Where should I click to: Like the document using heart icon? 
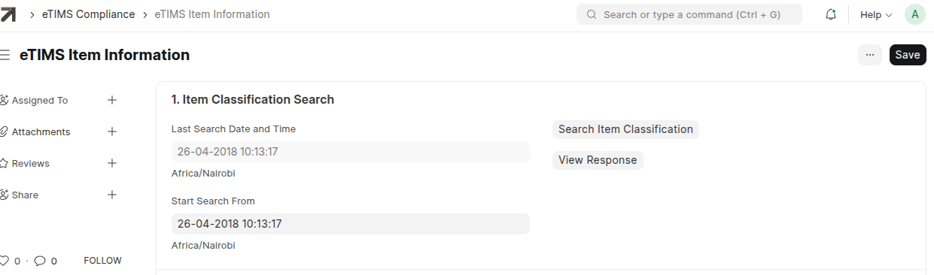point(4,261)
